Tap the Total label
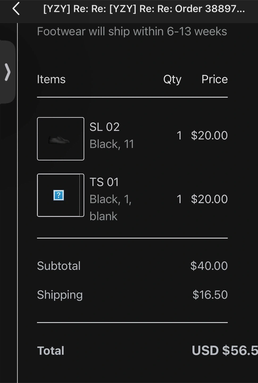Viewport: 258px width, 383px height. pos(51,351)
